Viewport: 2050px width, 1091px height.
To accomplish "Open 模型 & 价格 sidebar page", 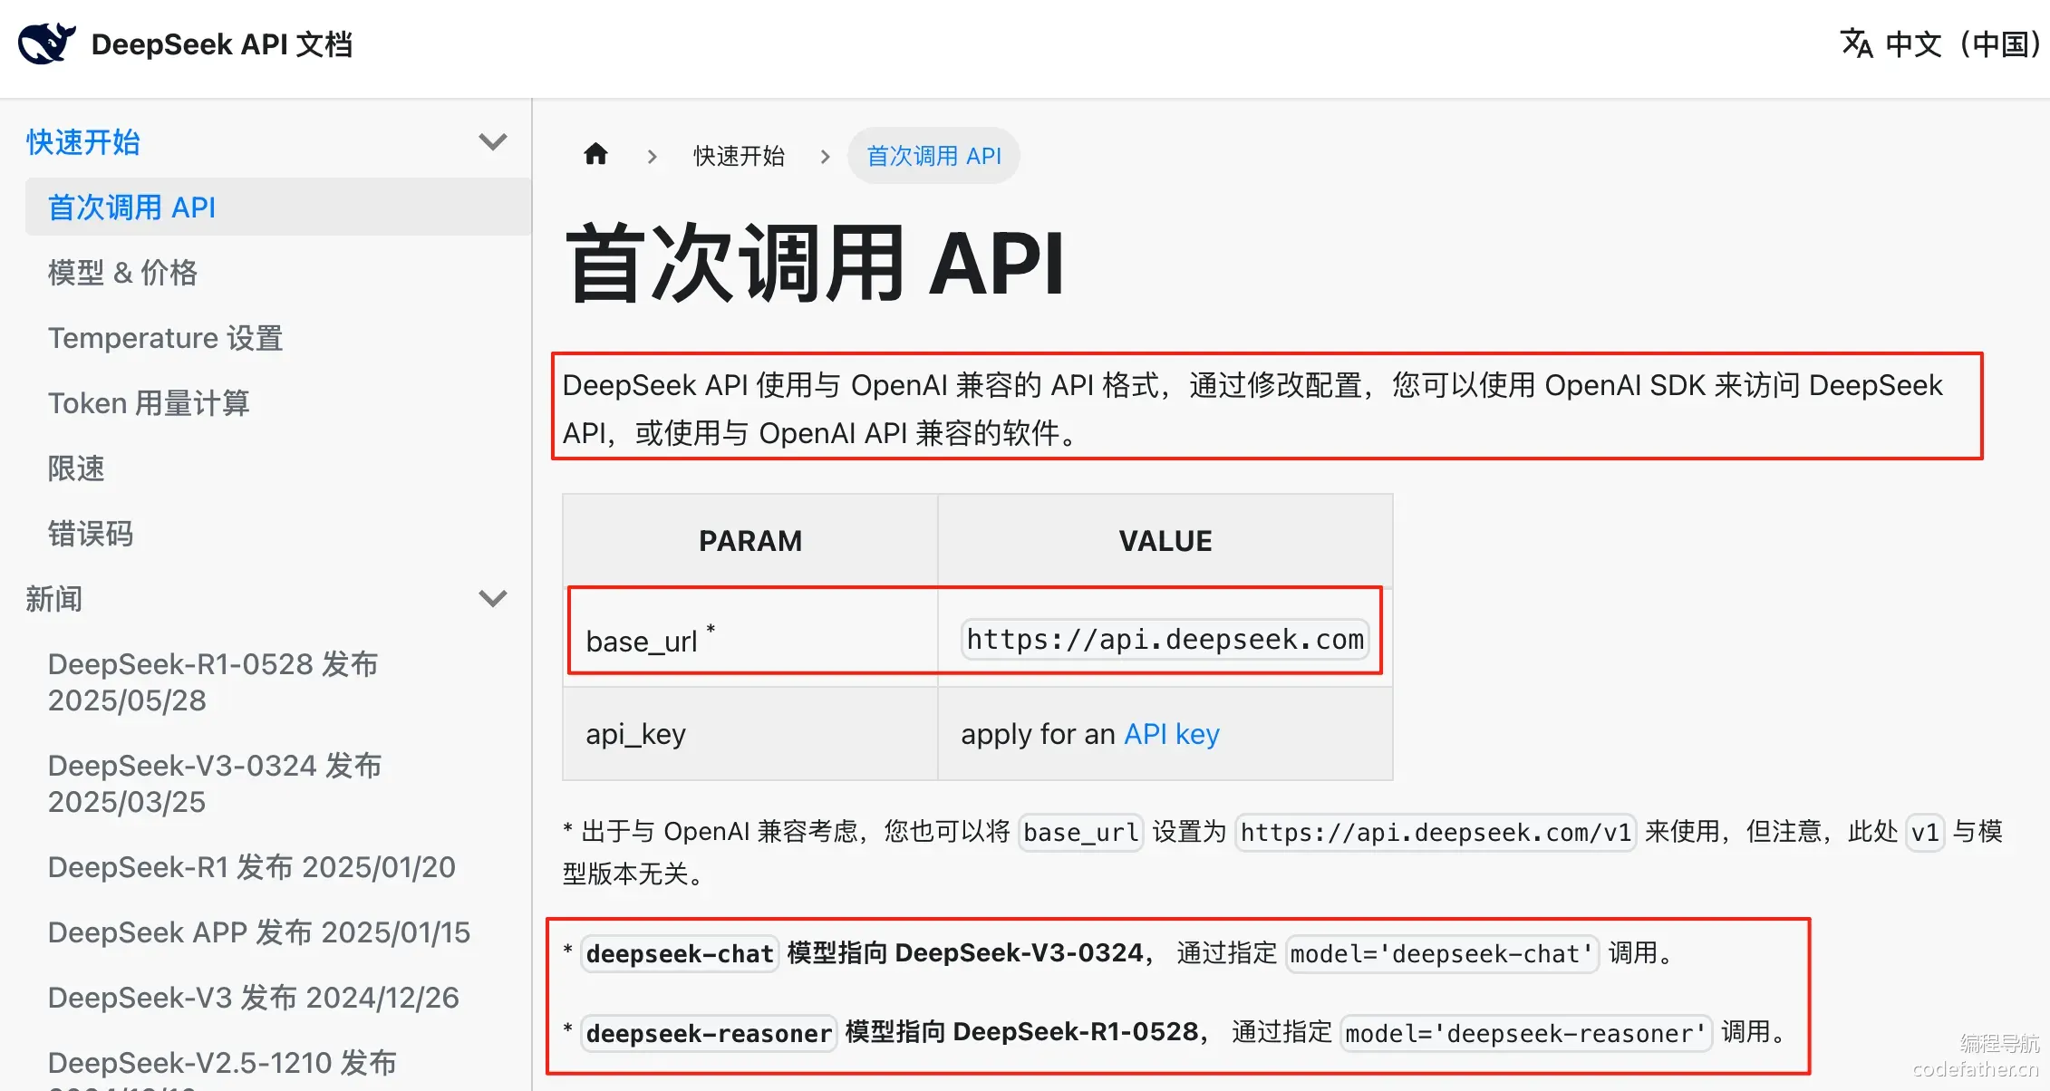I will [122, 273].
